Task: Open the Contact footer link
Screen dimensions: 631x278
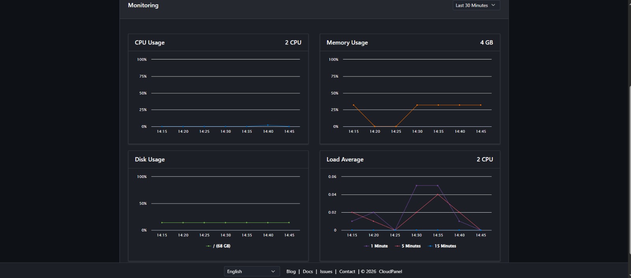Action: 347,271
